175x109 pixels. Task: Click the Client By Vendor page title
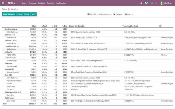10,10
